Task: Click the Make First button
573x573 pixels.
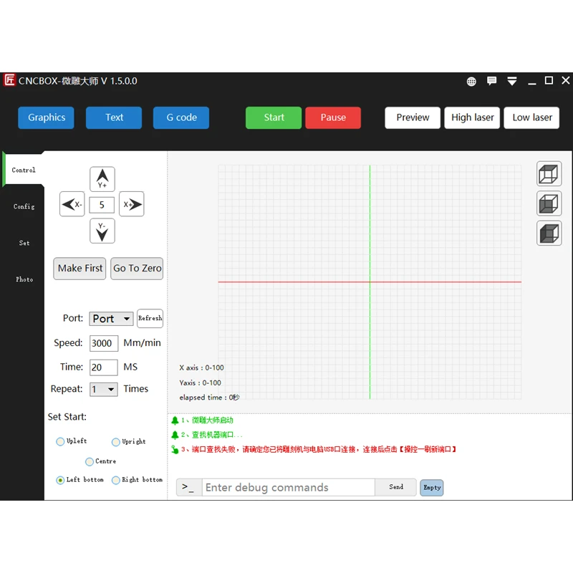Action: pos(80,269)
